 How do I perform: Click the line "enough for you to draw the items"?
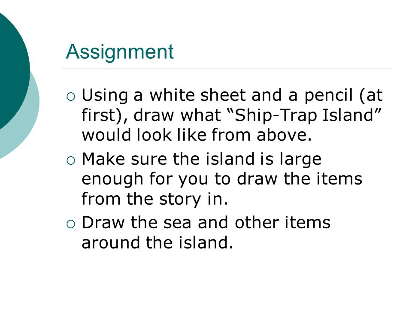[222, 179]
